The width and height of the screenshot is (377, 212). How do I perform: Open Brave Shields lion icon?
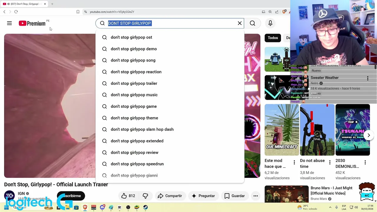[284, 12]
